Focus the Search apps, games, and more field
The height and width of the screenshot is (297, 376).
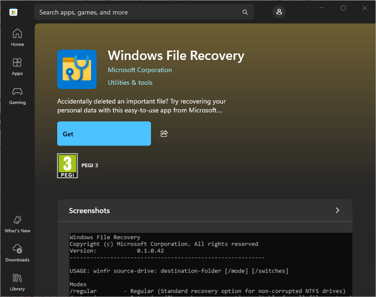pyautogui.click(x=144, y=12)
